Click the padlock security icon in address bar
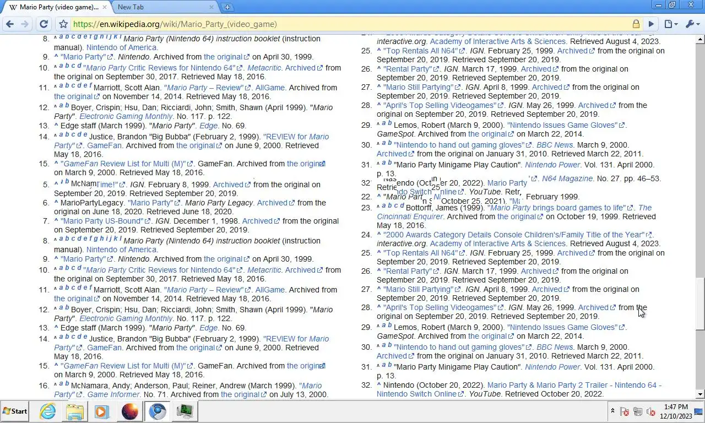Viewport: 705px width, 423px height. (x=636, y=24)
